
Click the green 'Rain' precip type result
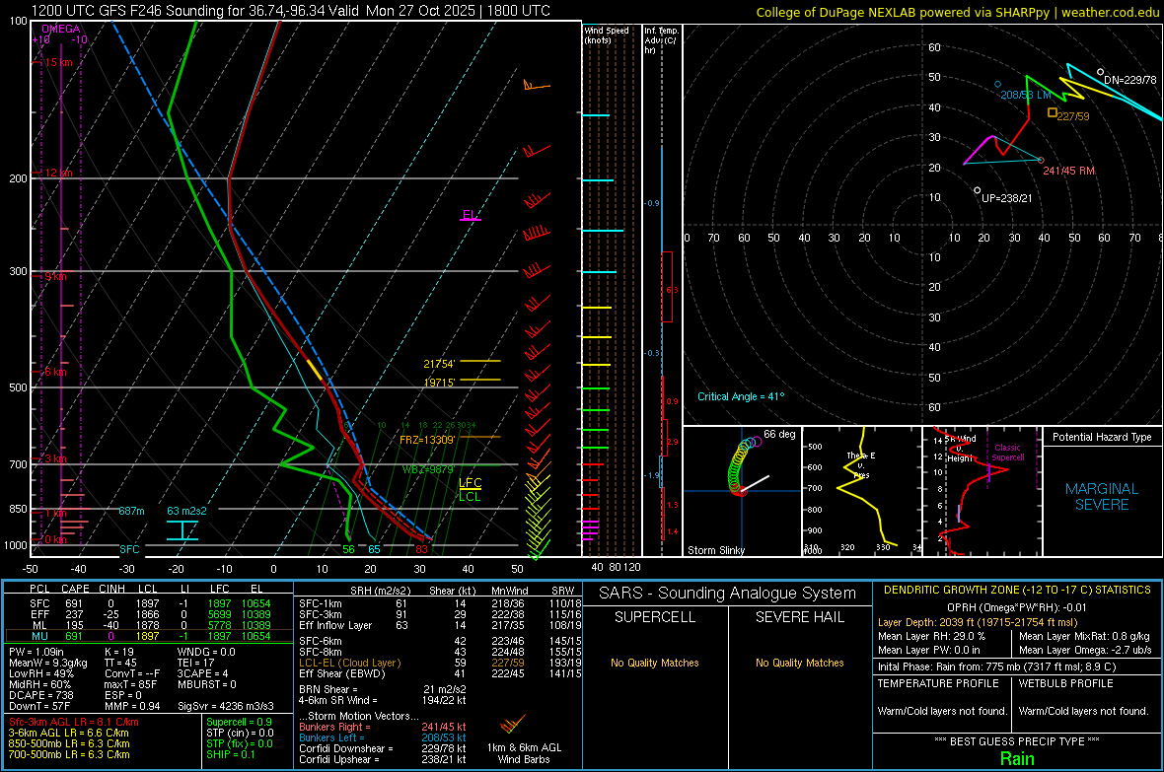click(1016, 758)
